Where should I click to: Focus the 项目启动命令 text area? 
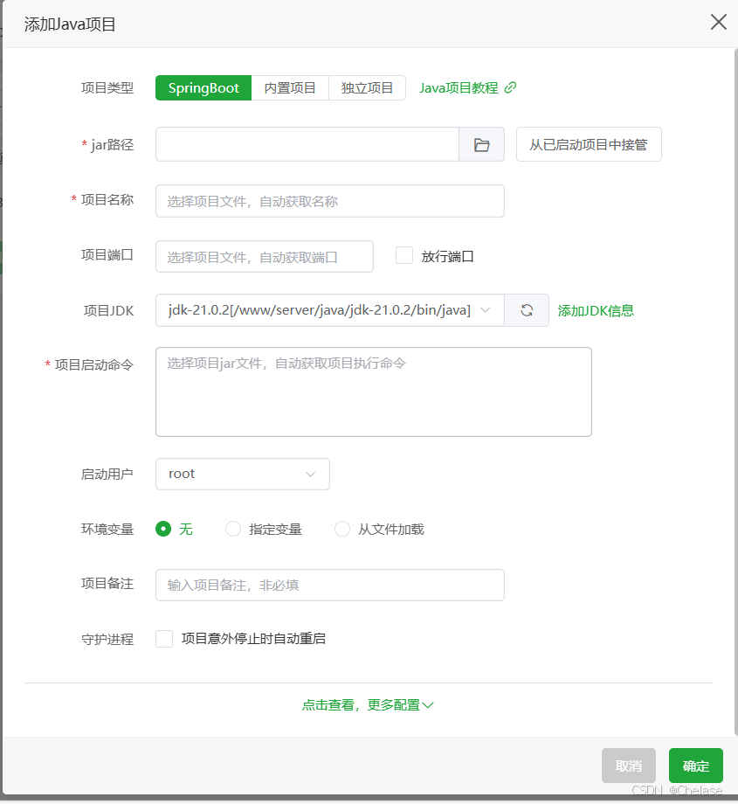pyautogui.click(x=374, y=392)
